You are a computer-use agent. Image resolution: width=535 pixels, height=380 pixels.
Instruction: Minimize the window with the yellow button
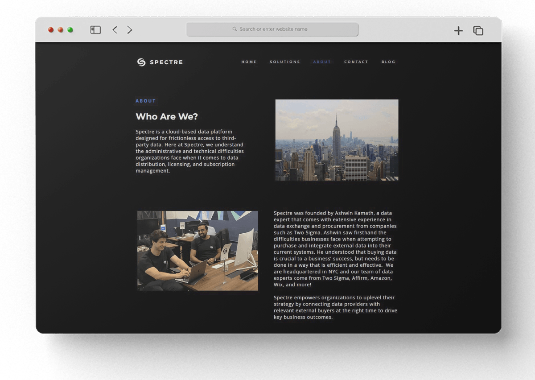(x=61, y=30)
